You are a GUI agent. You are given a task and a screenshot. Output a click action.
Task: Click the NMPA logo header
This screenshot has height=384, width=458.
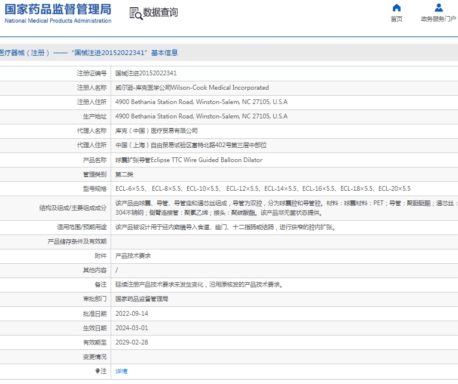[x=58, y=13]
